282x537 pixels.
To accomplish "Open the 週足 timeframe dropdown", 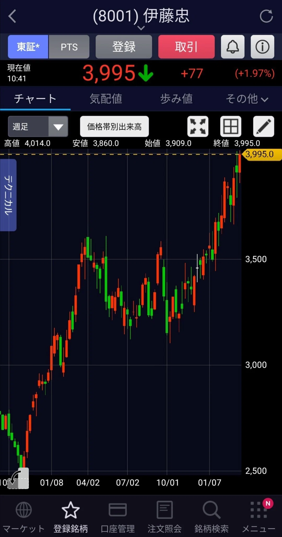I will click(x=38, y=126).
